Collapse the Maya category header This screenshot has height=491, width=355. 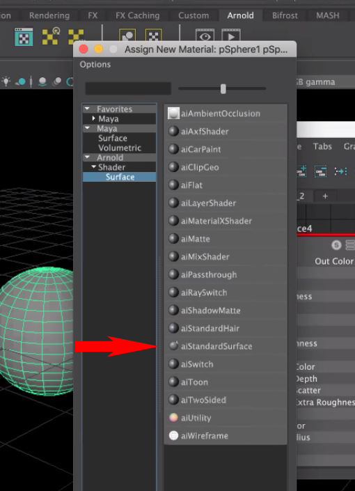click(87, 128)
